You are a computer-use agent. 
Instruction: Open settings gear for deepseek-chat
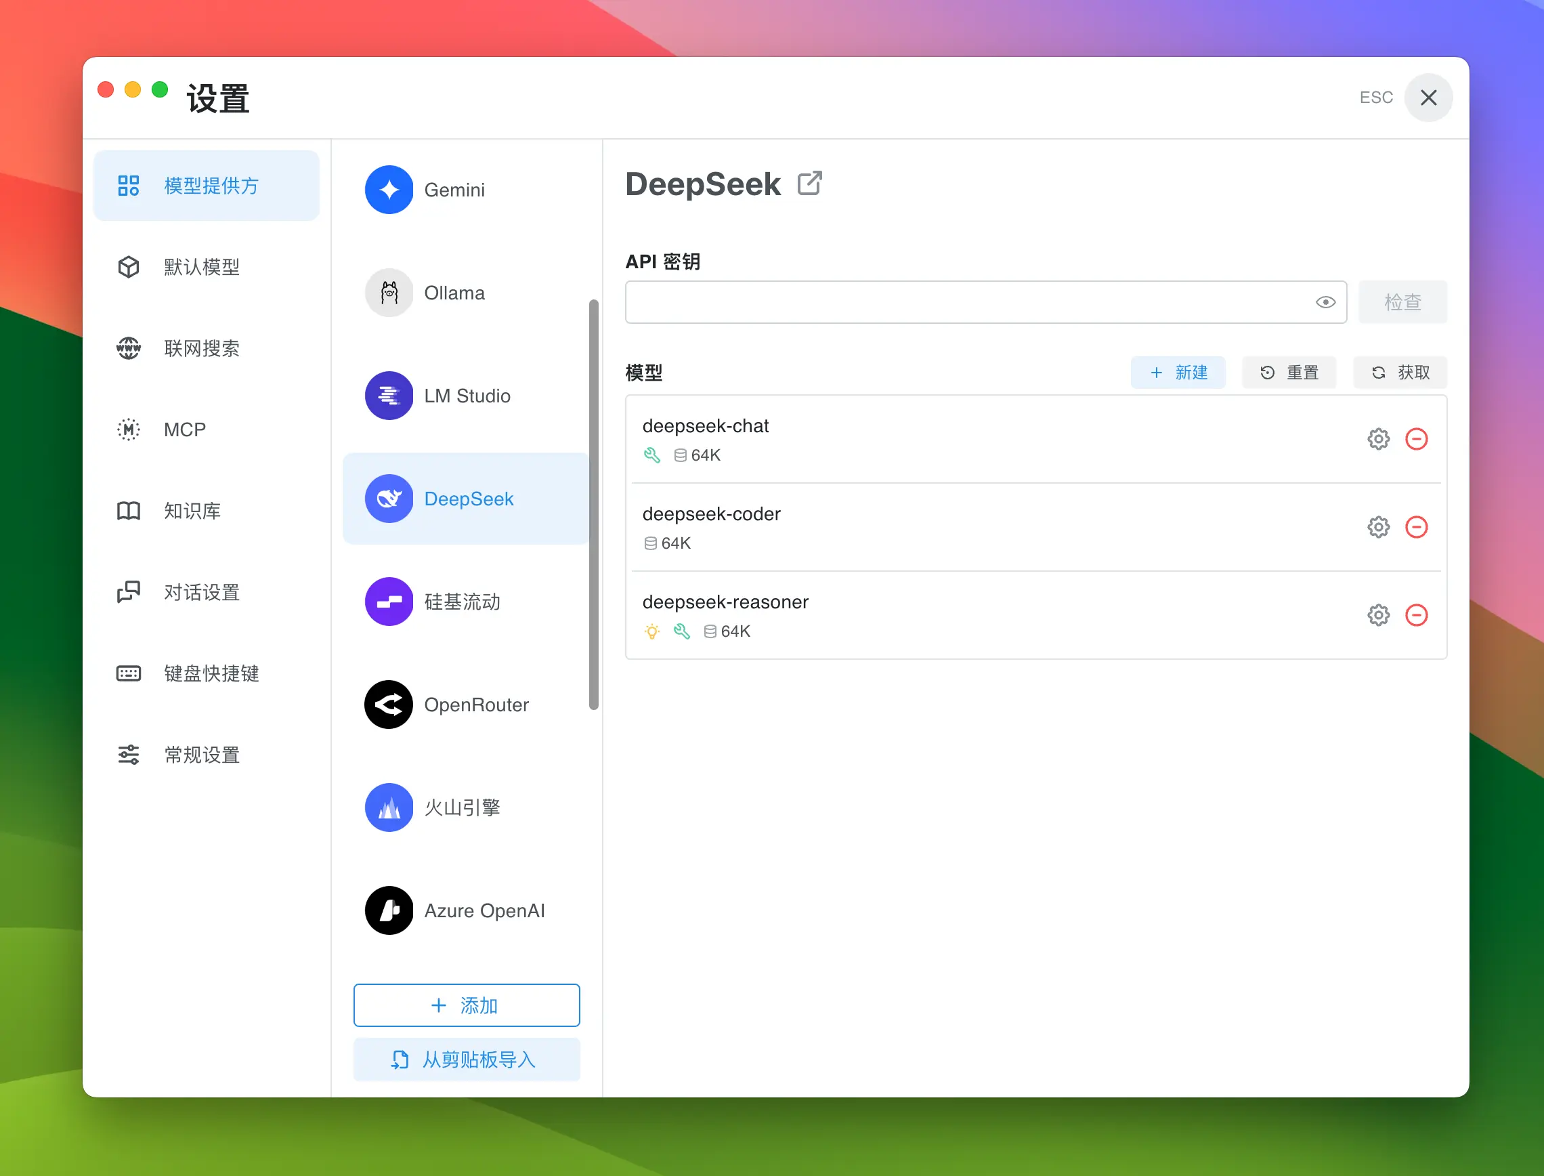[1377, 440]
